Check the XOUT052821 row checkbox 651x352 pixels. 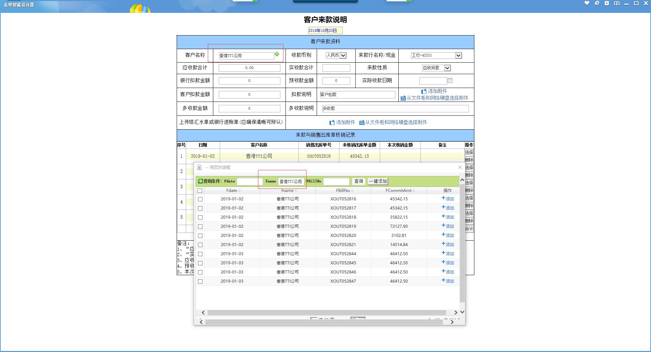coord(200,245)
